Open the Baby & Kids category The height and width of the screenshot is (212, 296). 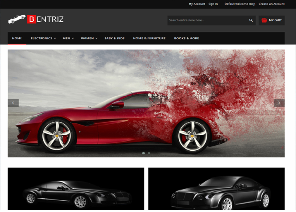point(114,38)
